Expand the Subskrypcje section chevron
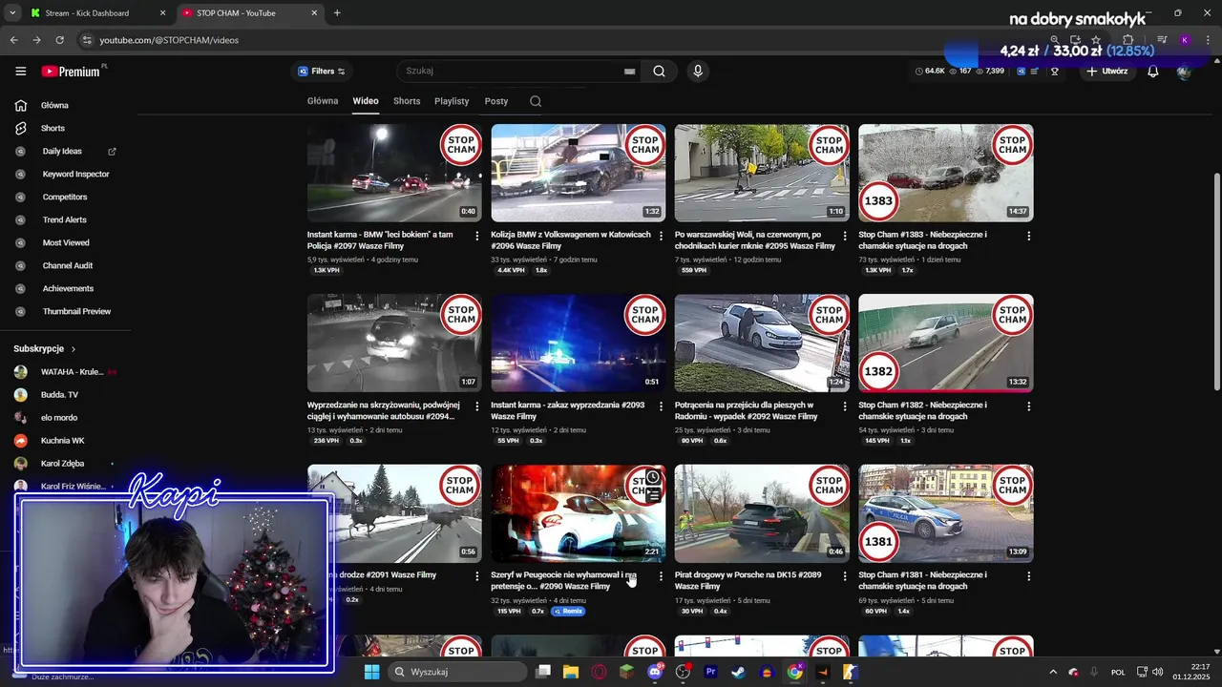 click(x=74, y=349)
